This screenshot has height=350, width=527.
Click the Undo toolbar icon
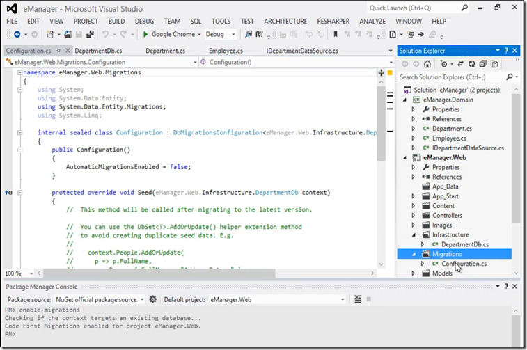point(106,34)
